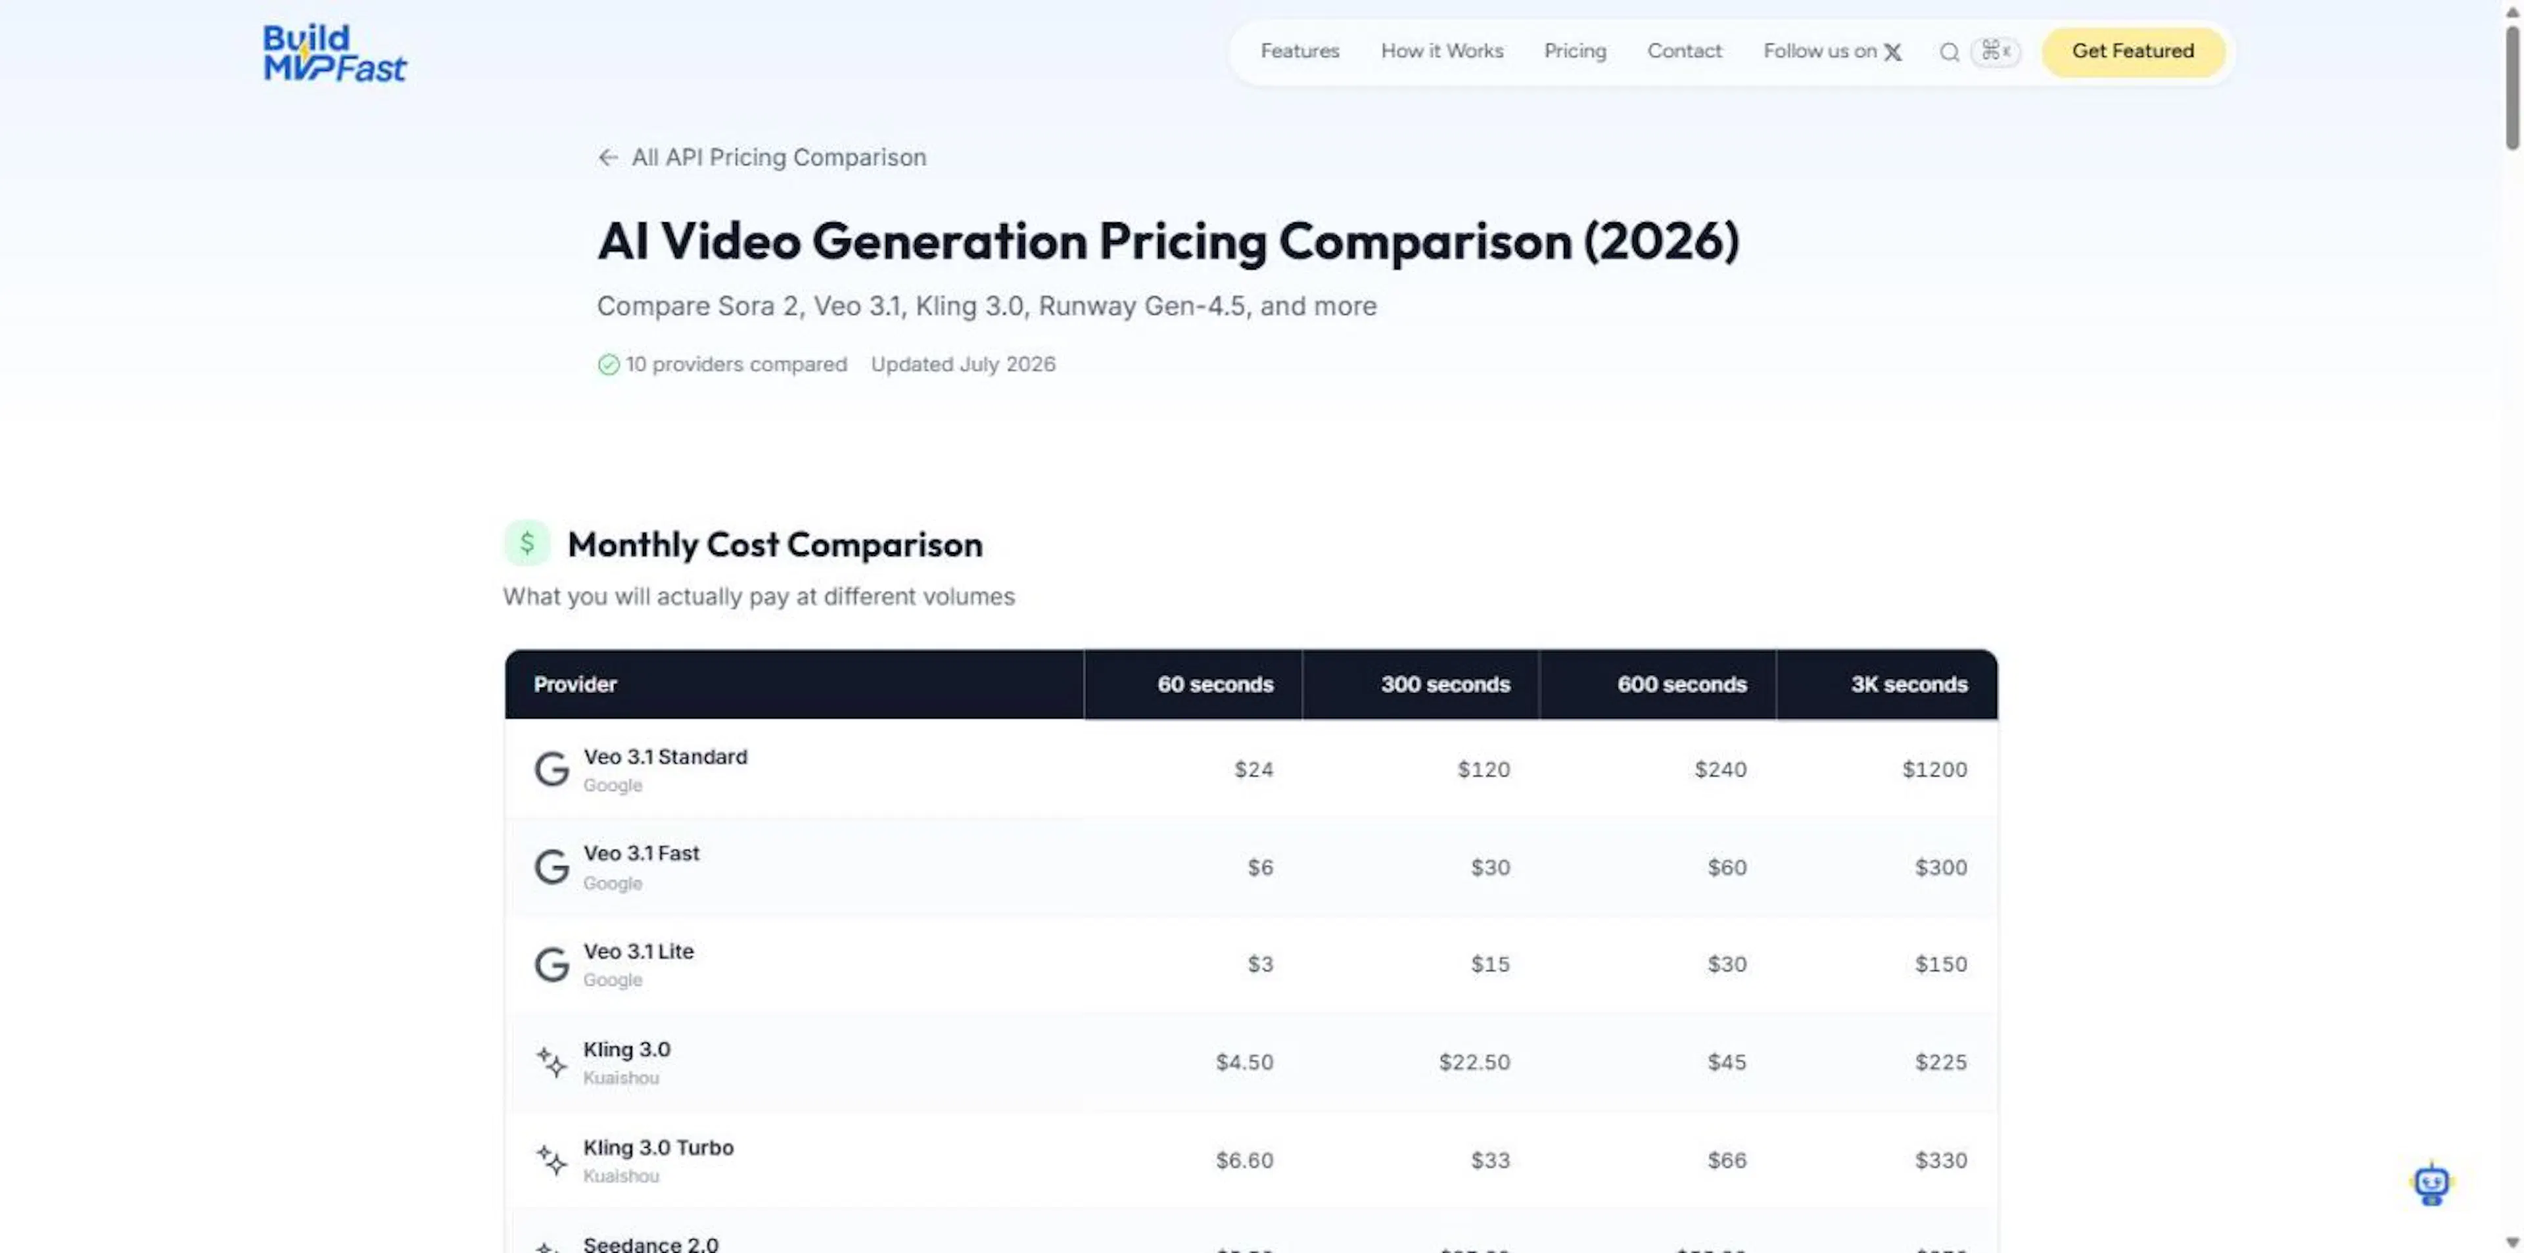Click the $1200 cell for Veo 3.1 Standard

[x=1934, y=769]
